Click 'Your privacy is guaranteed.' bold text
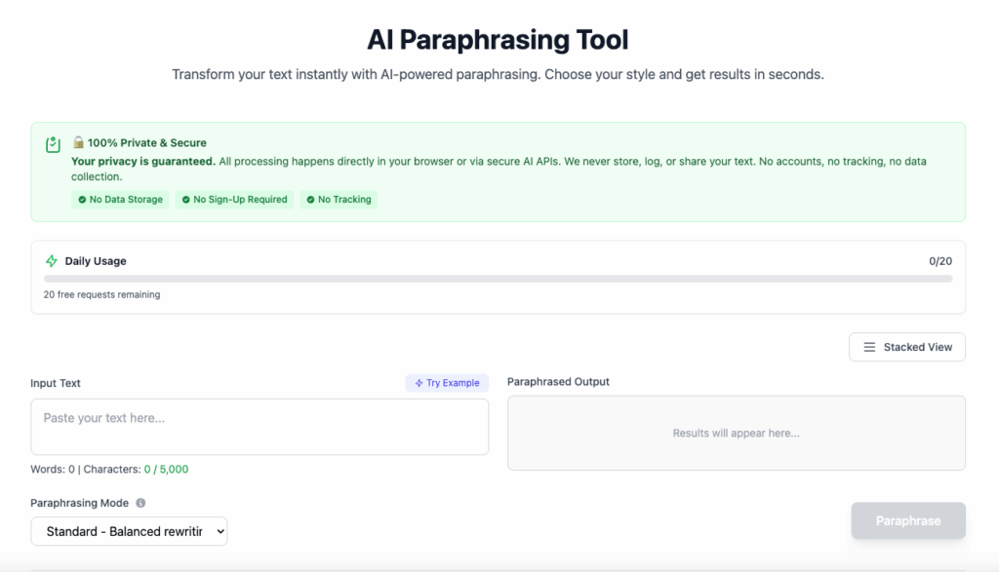Image resolution: width=999 pixels, height=572 pixels. coord(143,161)
